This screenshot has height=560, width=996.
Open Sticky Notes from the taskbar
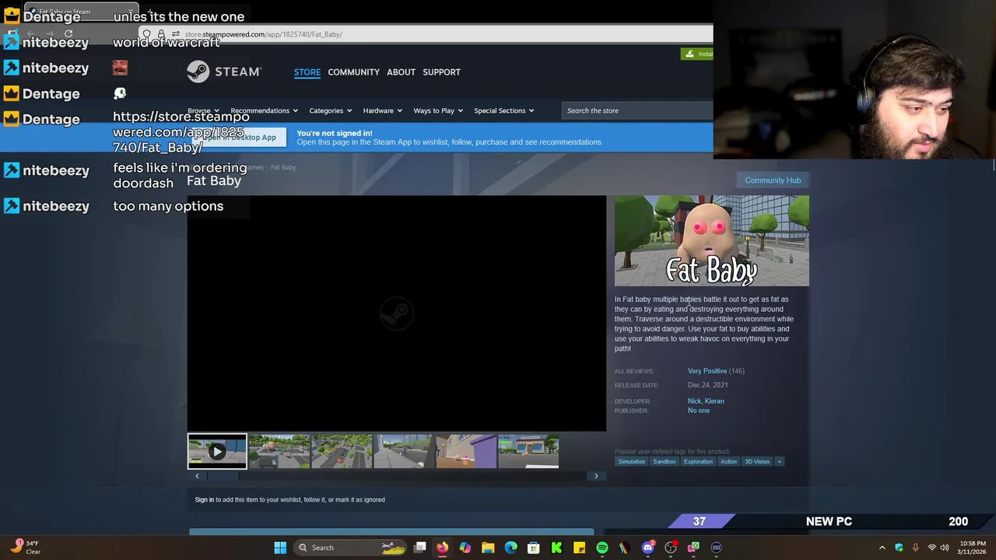(x=580, y=548)
